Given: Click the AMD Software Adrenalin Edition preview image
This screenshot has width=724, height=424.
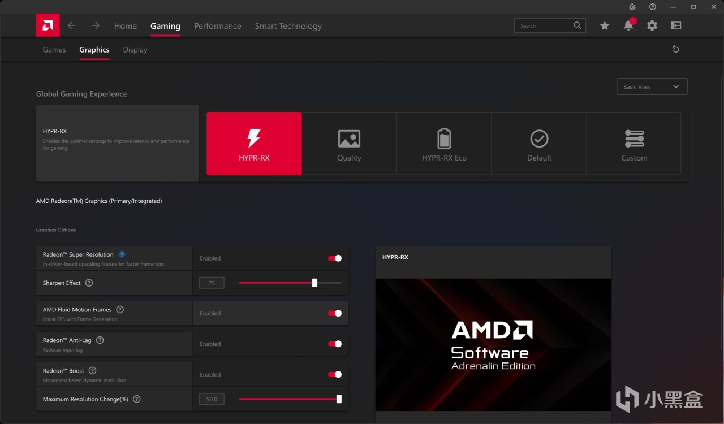Looking at the screenshot, I should coord(493,344).
